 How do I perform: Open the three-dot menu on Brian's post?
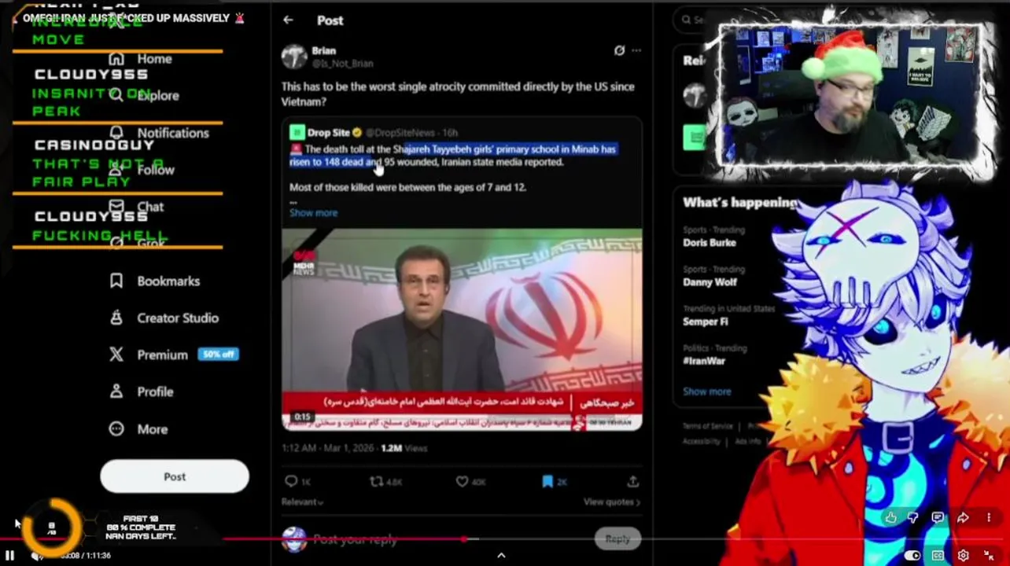636,50
